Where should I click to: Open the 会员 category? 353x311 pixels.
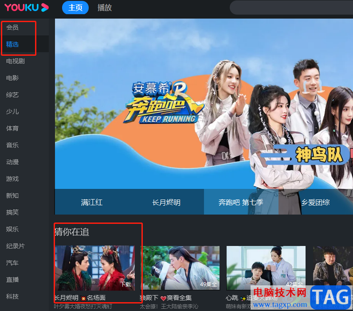click(x=12, y=27)
